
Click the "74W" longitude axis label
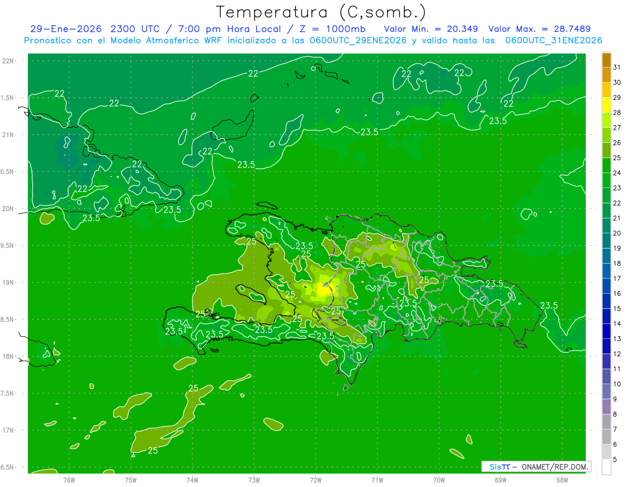click(192, 480)
